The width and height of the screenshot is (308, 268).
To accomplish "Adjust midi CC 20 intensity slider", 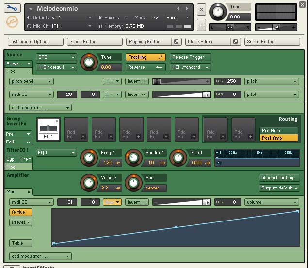I will click(181, 95).
